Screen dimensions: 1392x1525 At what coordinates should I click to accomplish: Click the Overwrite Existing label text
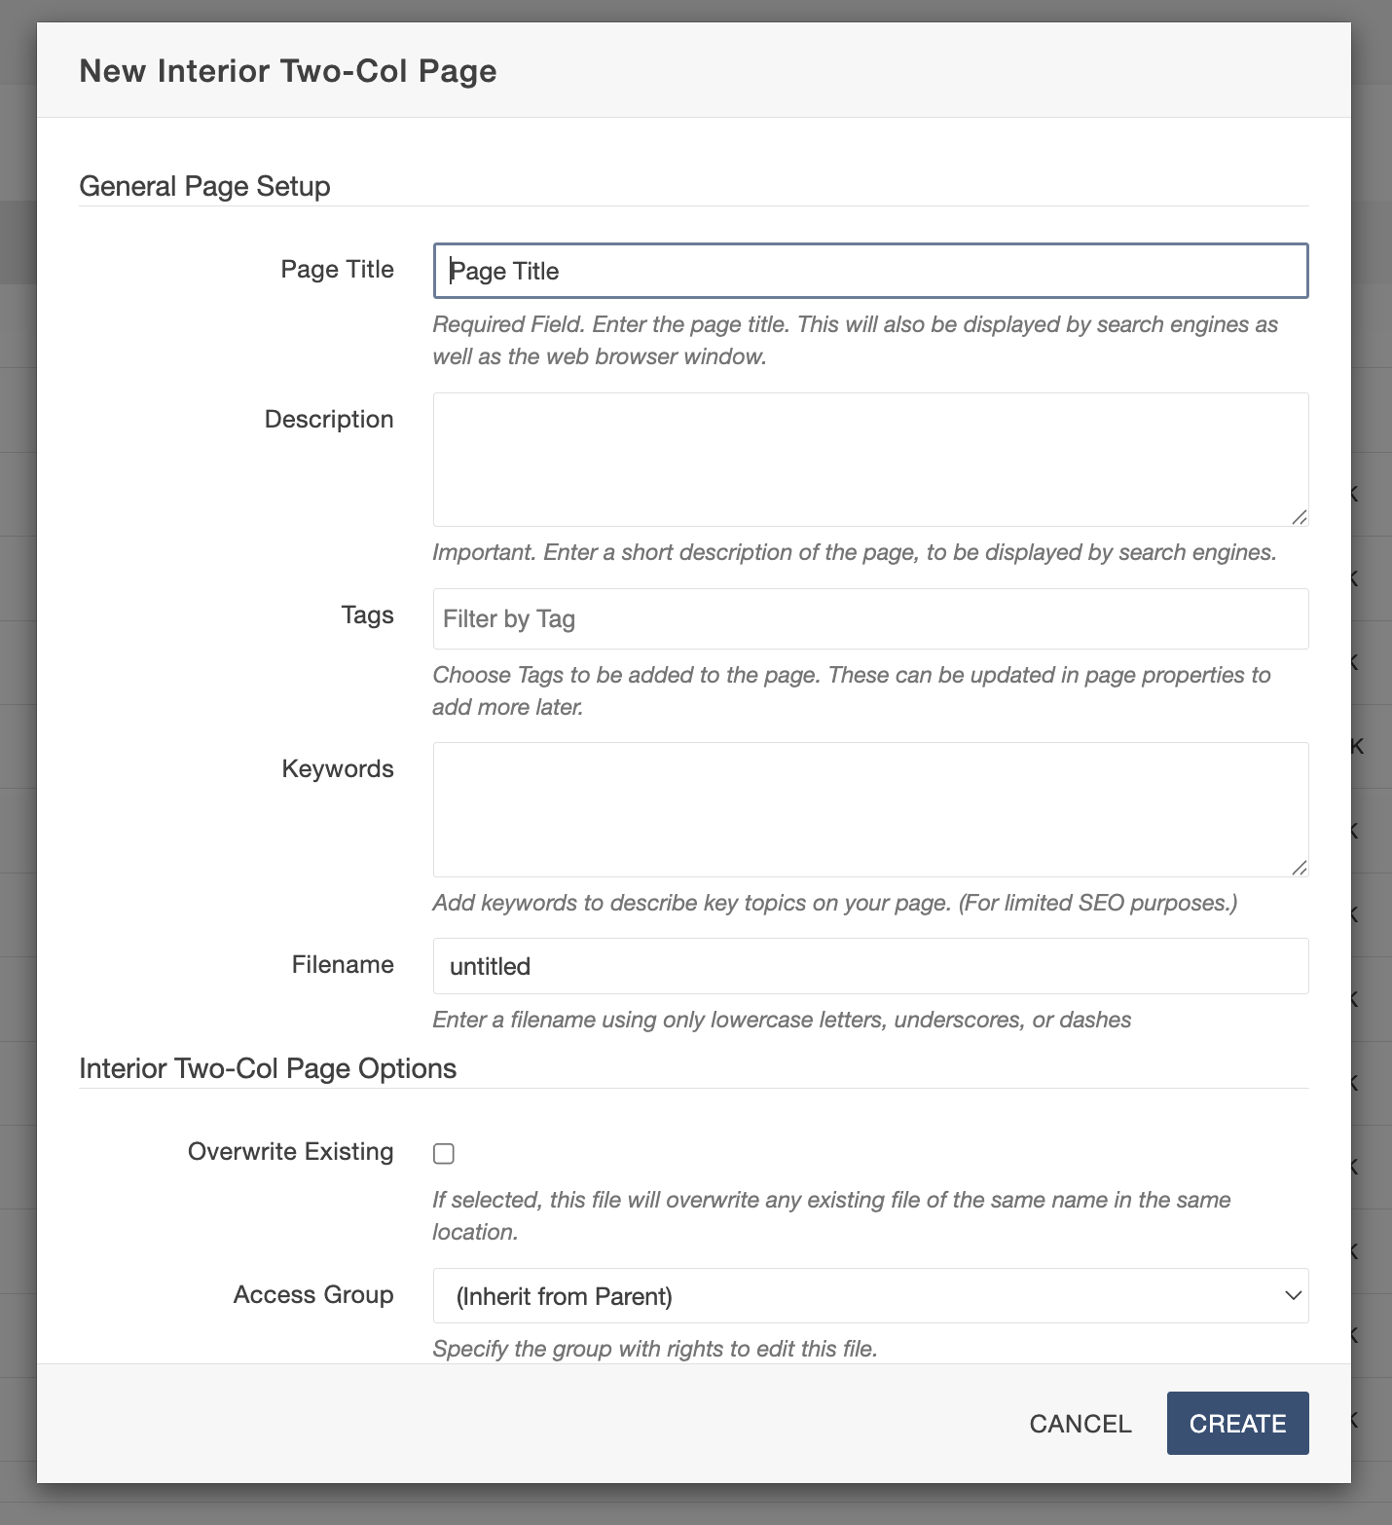tap(290, 1152)
